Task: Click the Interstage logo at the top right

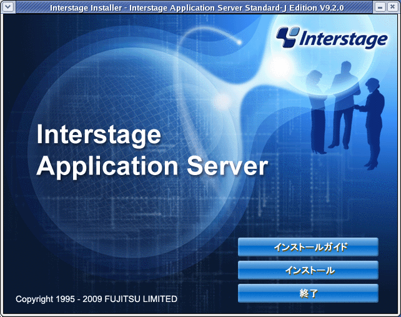Action: [332, 38]
